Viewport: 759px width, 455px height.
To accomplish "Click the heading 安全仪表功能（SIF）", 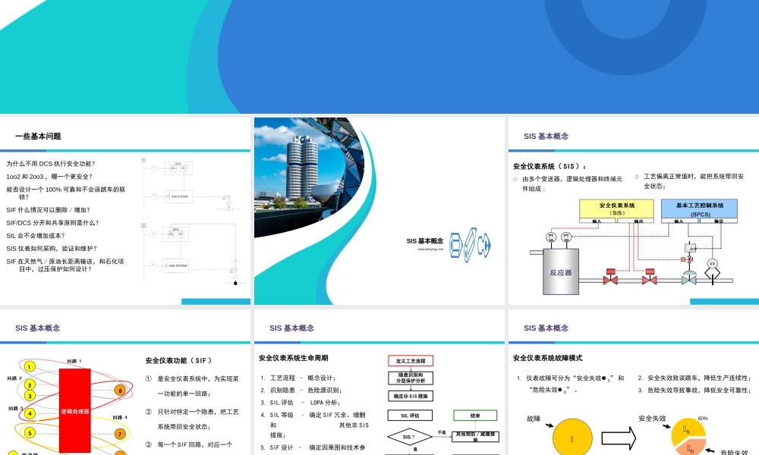I will 178,361.
